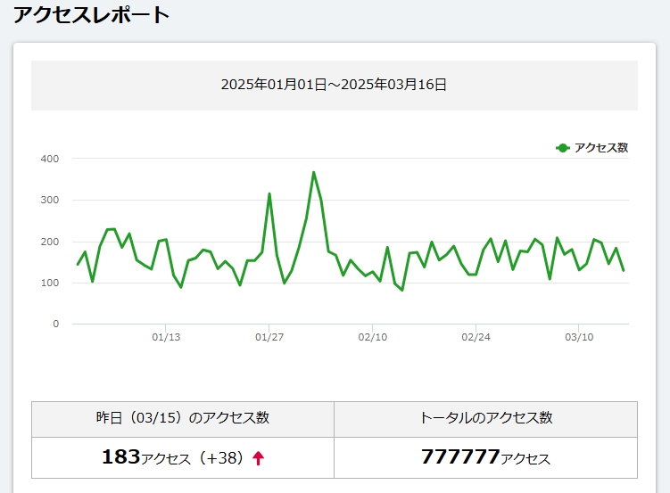
Task: Click the tallest peak of the access line
Action: [x=314, y=173]
